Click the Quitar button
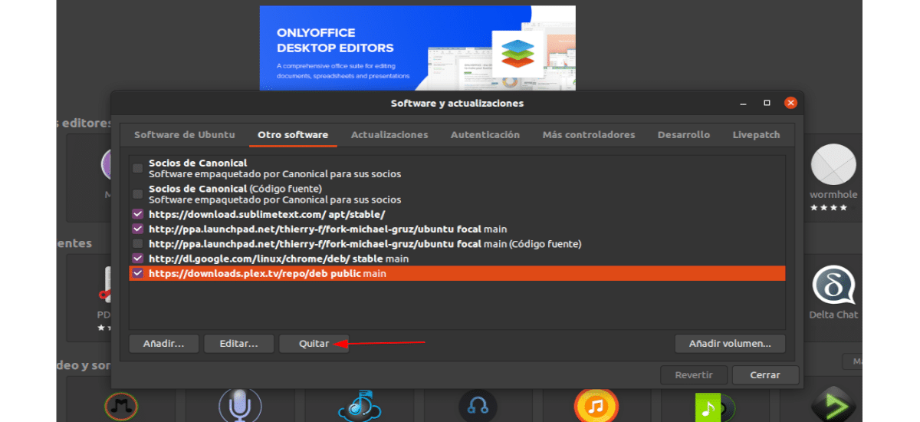The image size is (920, 422). (314, 344)
